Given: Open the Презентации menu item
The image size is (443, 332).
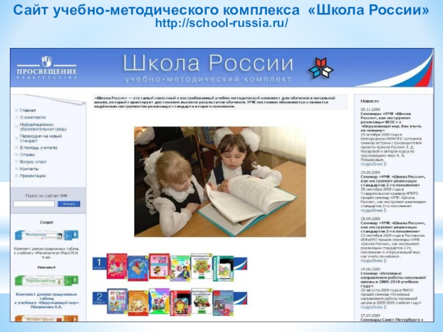Looking at the screenshot, I should pos(33,176).
